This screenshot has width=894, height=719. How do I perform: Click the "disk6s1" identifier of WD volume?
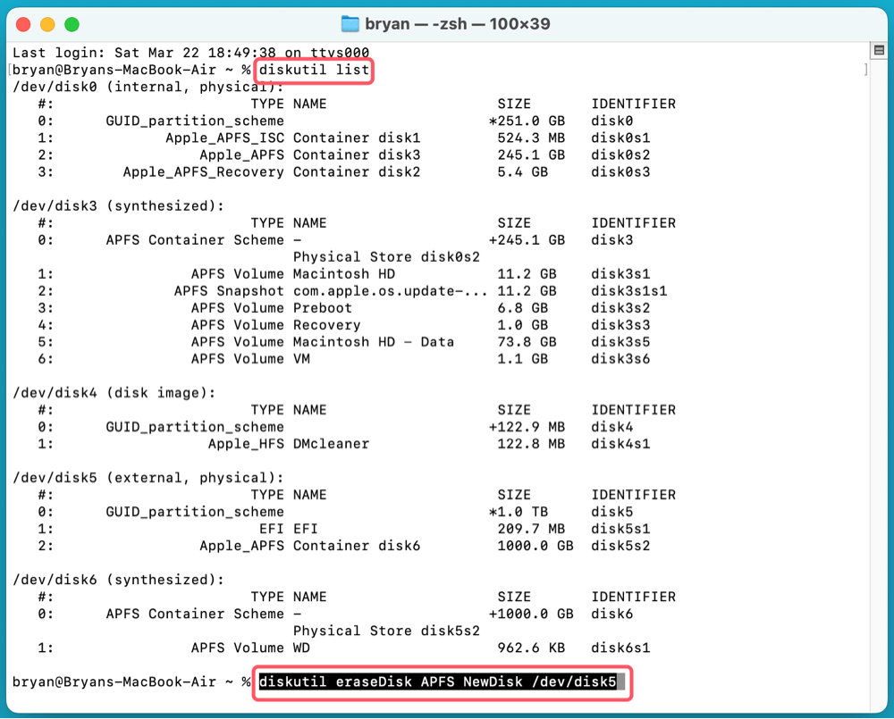click(x=620, y=648)
